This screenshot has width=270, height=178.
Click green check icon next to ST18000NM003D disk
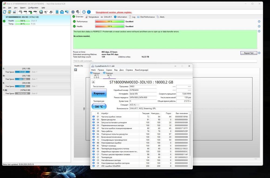4,21
